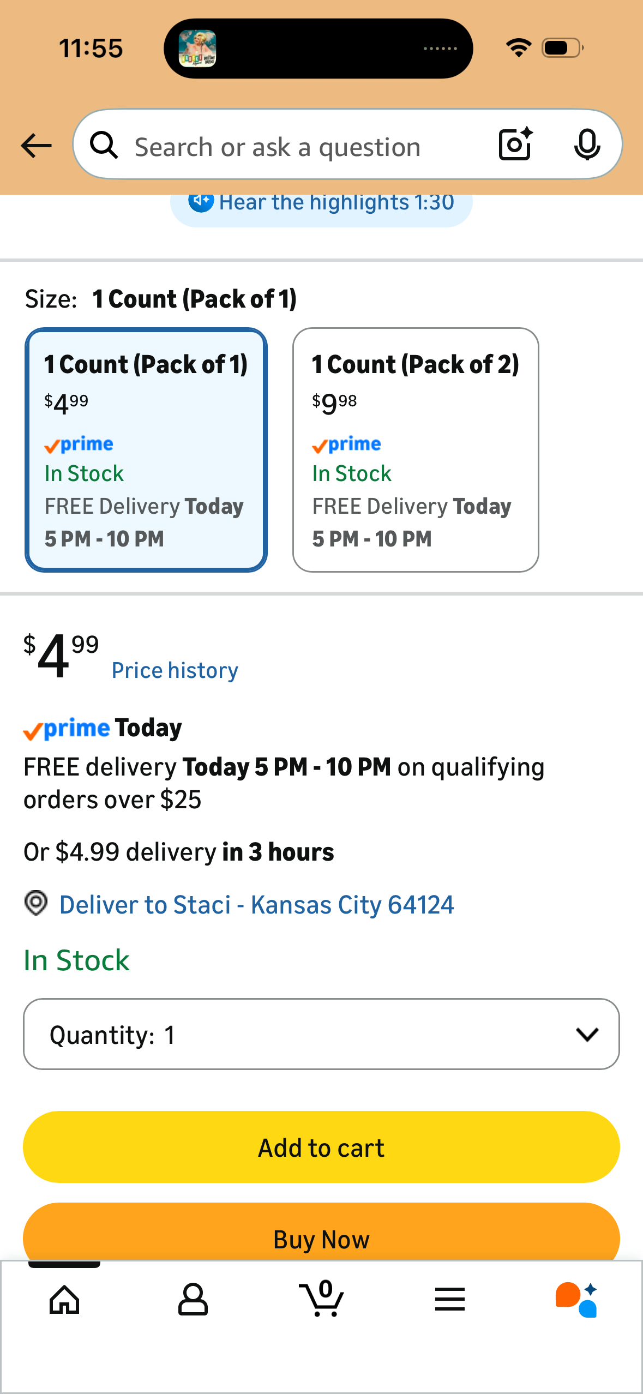Screen dimensions: 643x1394
Task: Open the Price history link
Action: [x=175, y=671]
